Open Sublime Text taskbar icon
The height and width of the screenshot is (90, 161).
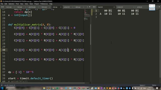click(x=49, y=88)
